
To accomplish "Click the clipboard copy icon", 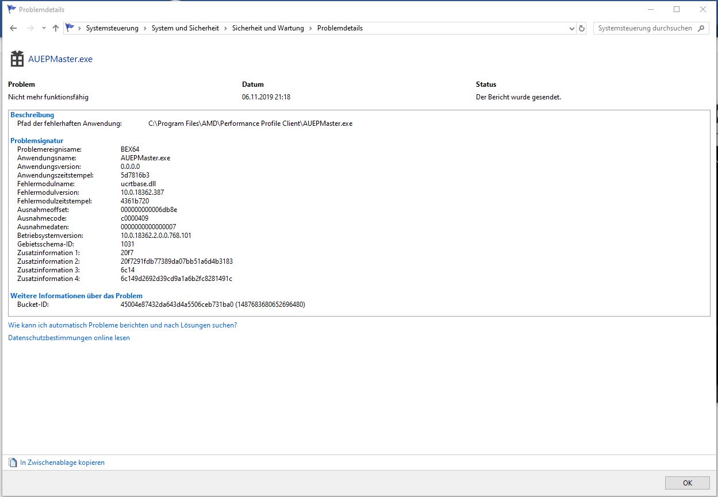I will pos(13,463).
